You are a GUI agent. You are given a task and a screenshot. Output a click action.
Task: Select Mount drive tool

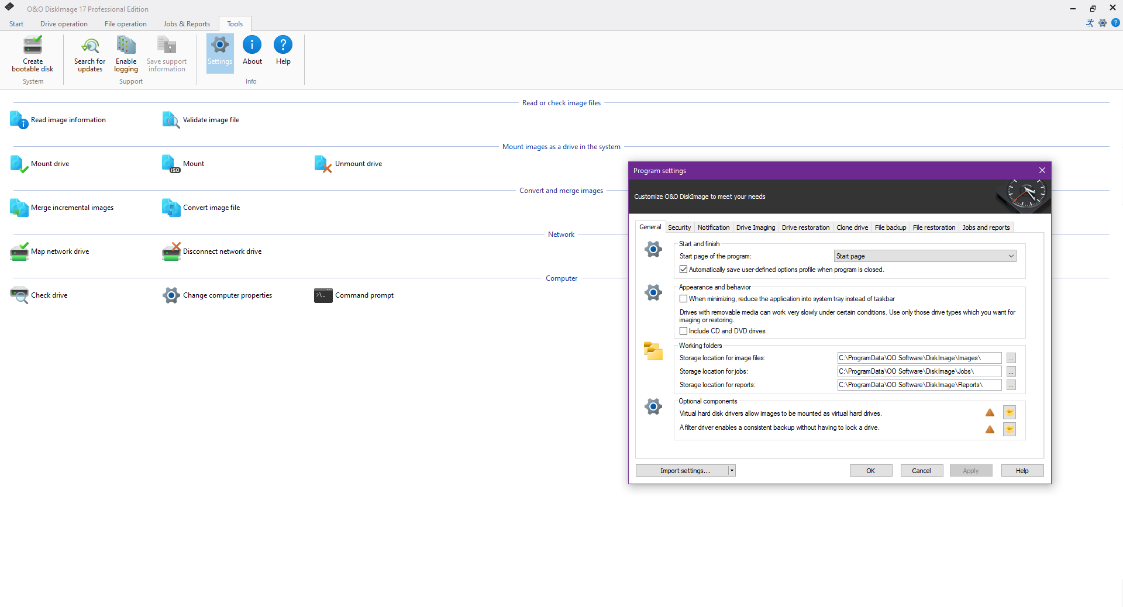(40, 164)
